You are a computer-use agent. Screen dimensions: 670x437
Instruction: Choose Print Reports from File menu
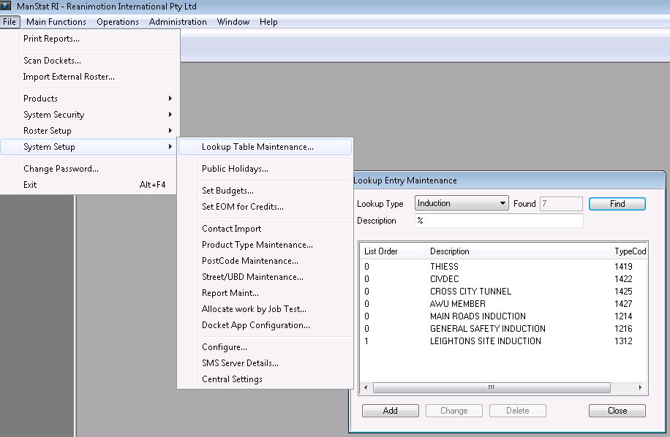pos(51,39)
